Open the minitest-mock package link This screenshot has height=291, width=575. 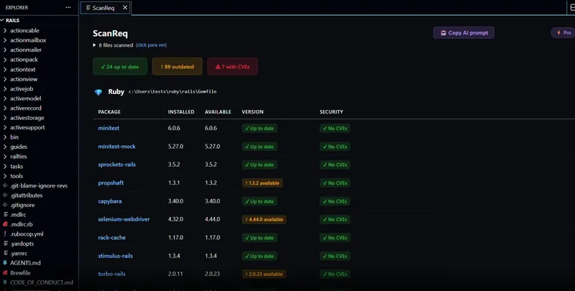116,147
